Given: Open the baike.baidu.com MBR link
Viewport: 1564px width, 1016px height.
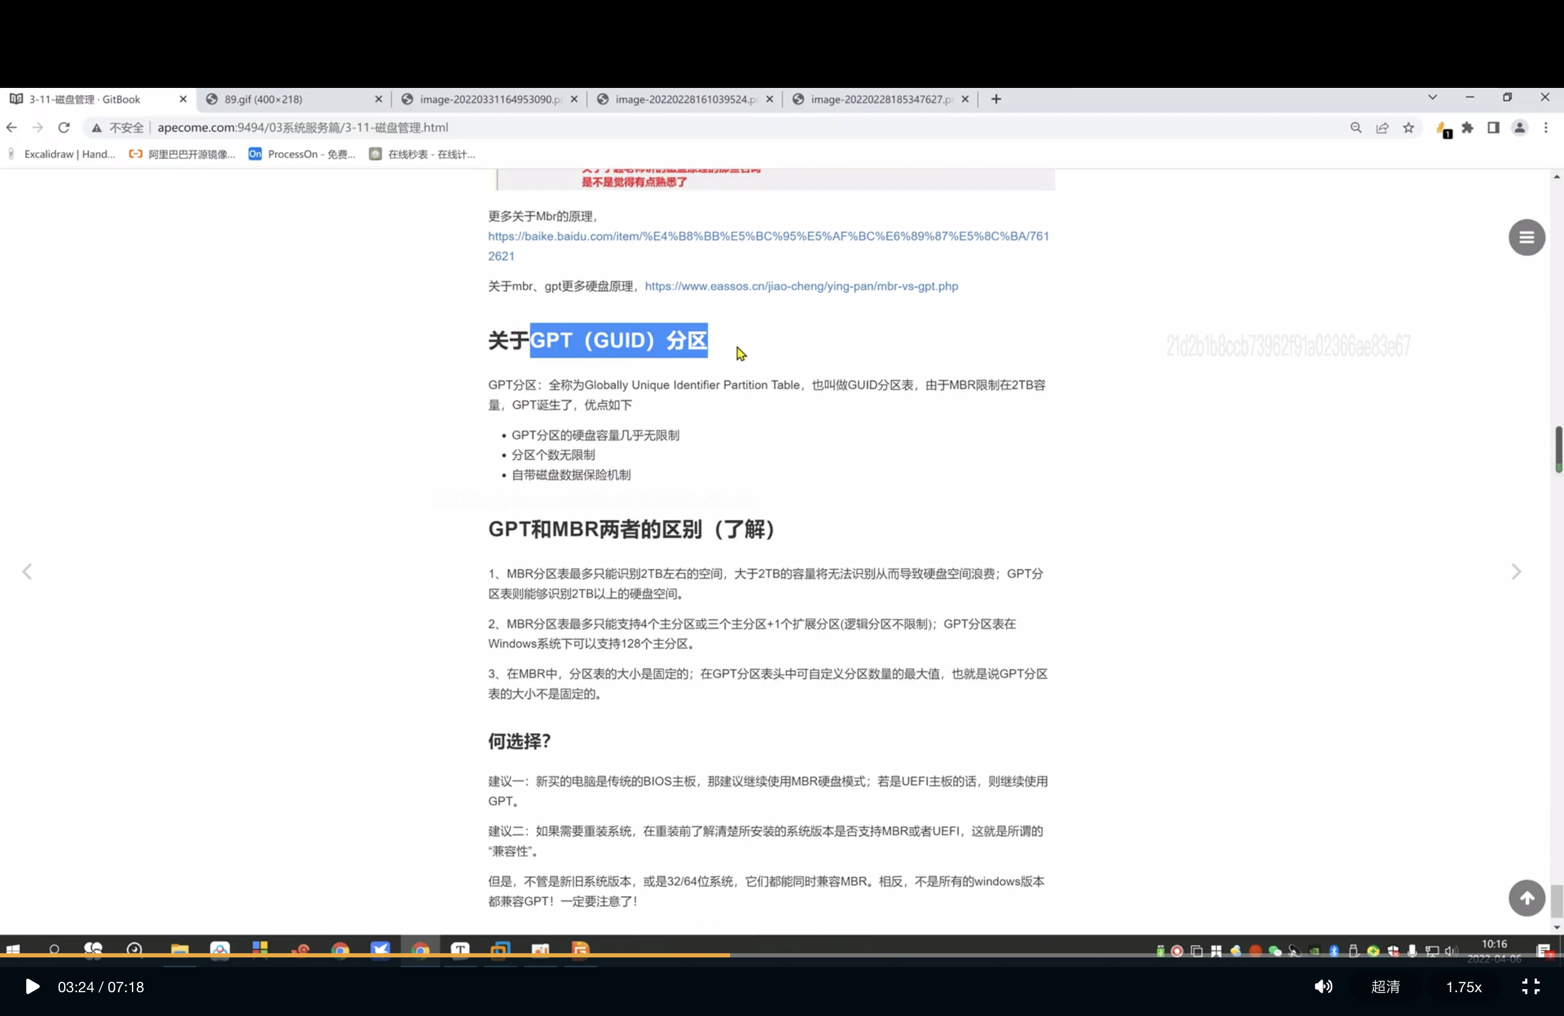Looking at the screenshot, I should [768, 245].
